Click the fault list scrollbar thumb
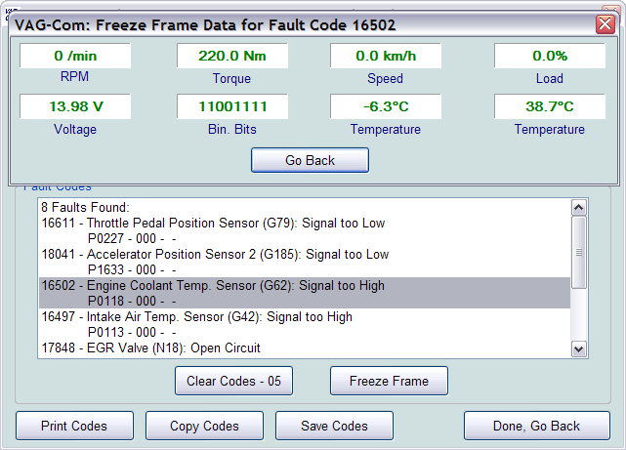Viewport: 626px width, 450px height. coord(578,252)
